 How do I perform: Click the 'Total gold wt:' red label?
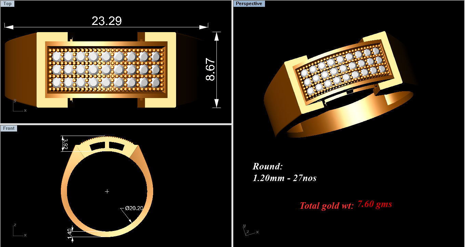coord(327,206)
